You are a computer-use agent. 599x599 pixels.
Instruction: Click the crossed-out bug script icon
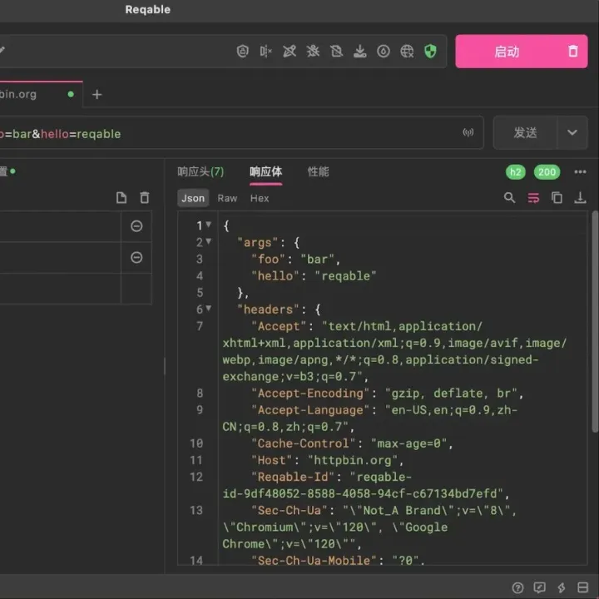(x=313, y=52)
